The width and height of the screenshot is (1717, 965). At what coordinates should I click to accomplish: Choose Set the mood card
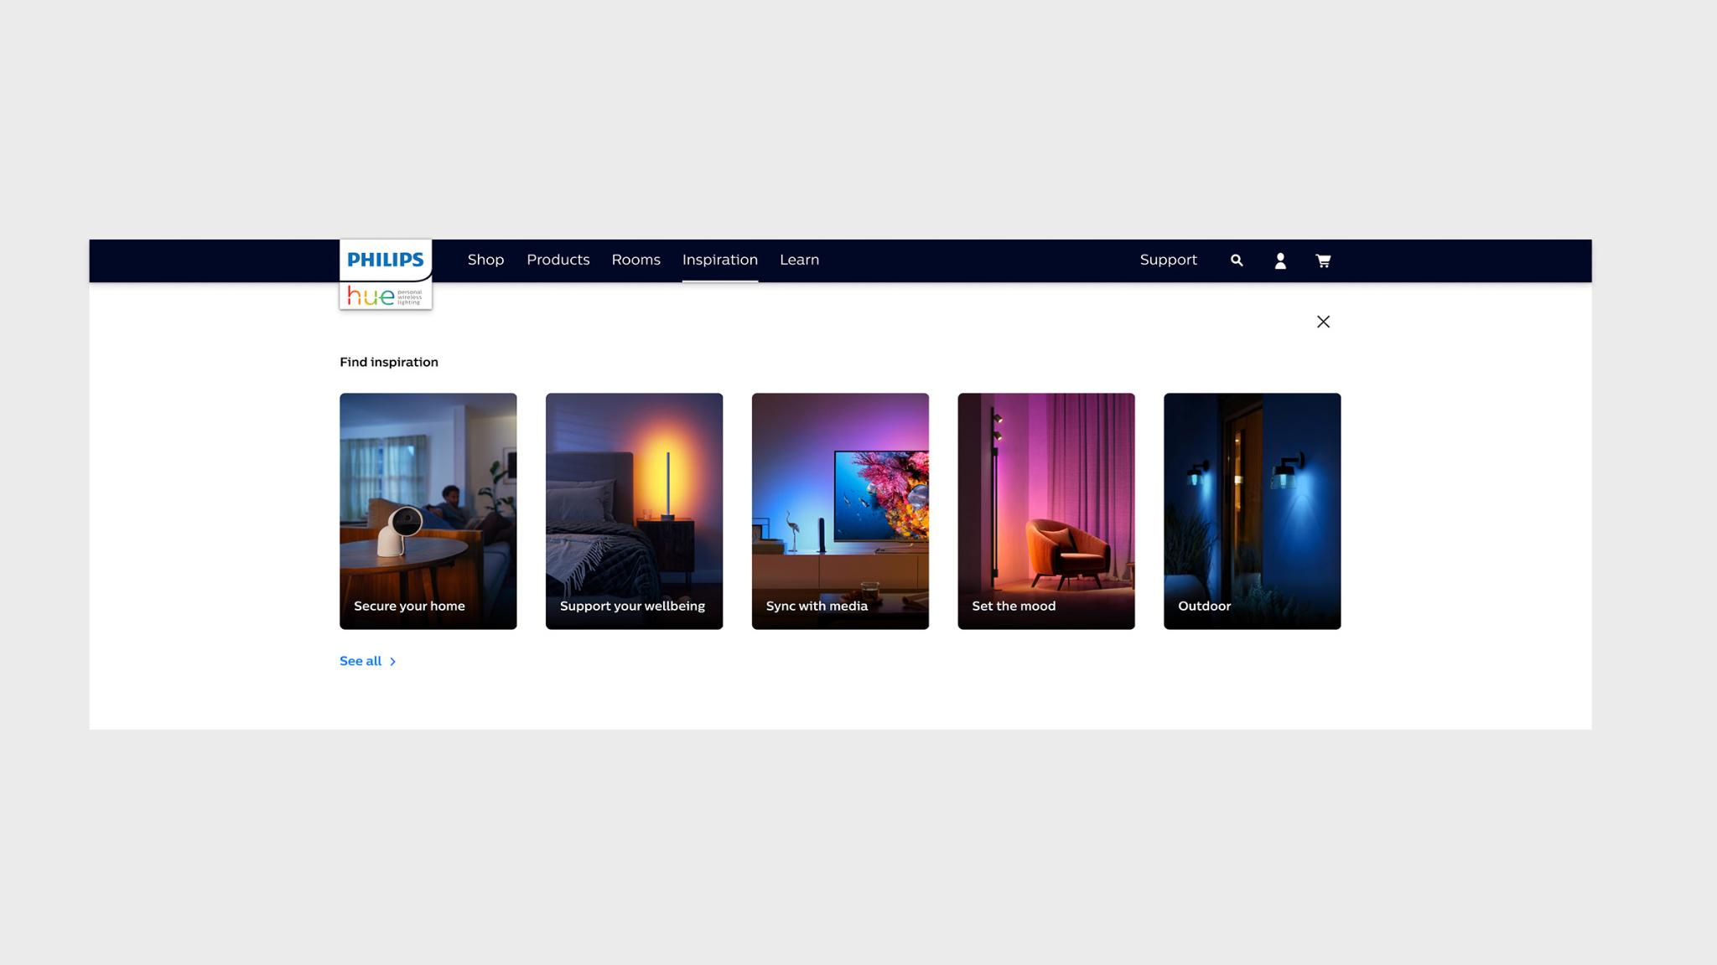coord(1046,511)
